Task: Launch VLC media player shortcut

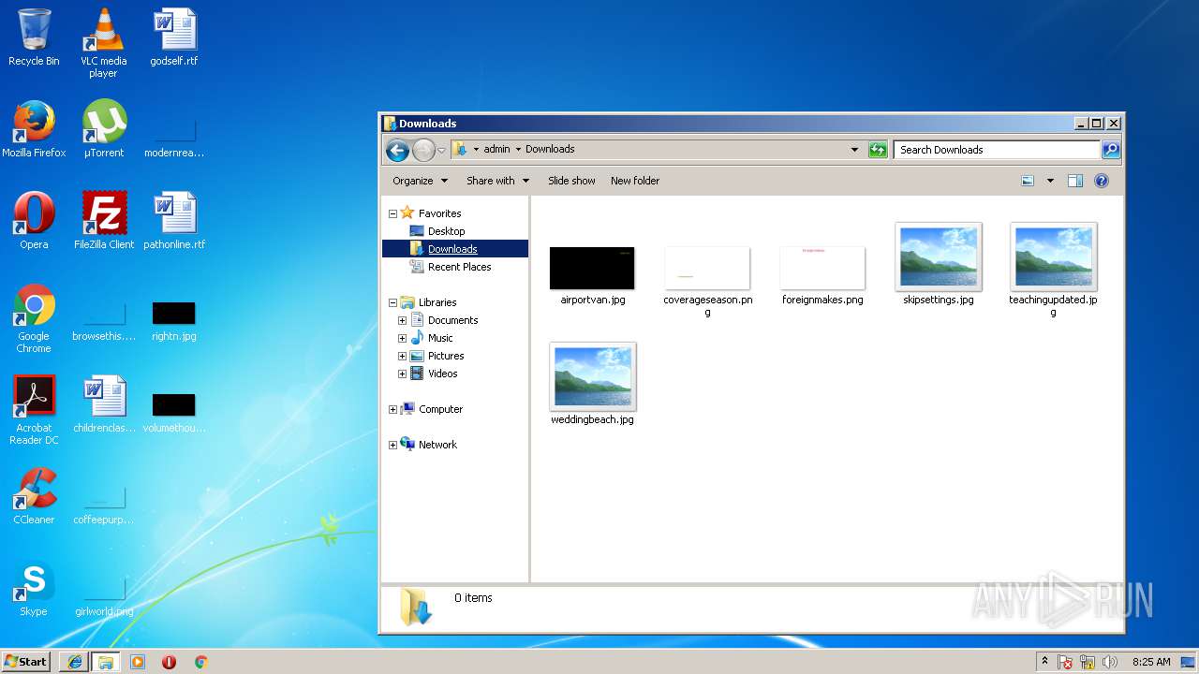Action: [103, 43]
